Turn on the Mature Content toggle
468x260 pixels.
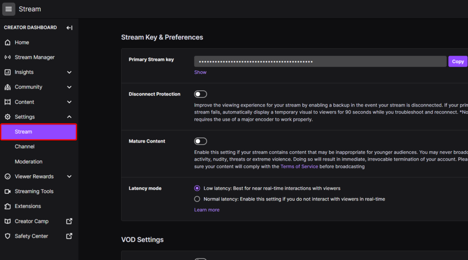pos(200,141)
